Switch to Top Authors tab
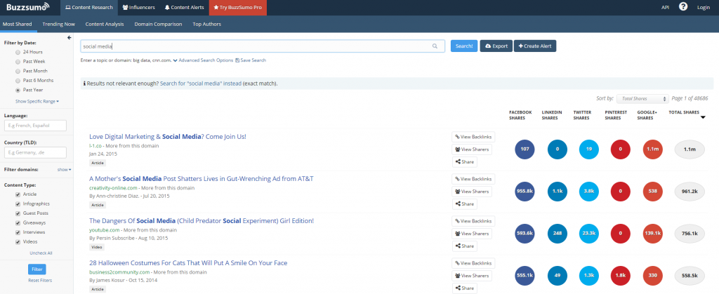The image size is (719, 294). (x=207, y=25)
